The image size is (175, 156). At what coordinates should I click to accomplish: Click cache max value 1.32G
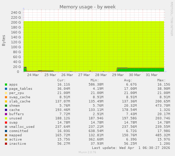tap(165, 110)
